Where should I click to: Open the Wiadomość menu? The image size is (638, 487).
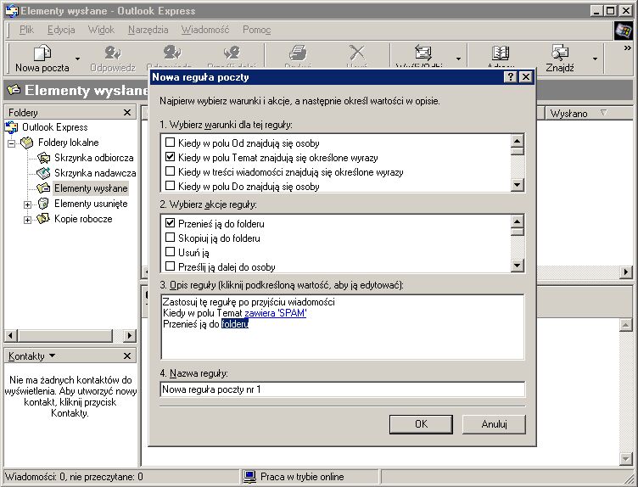click(205, 30)
